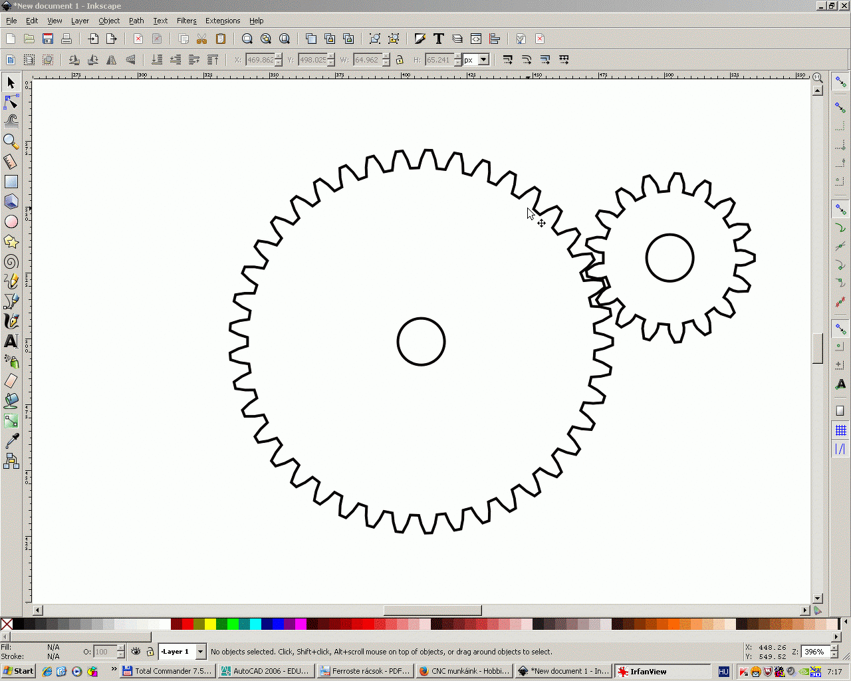Switch to Total Commander in the taskbar
The height and width of the screenshot is (681, 851).
pos(168,671)
